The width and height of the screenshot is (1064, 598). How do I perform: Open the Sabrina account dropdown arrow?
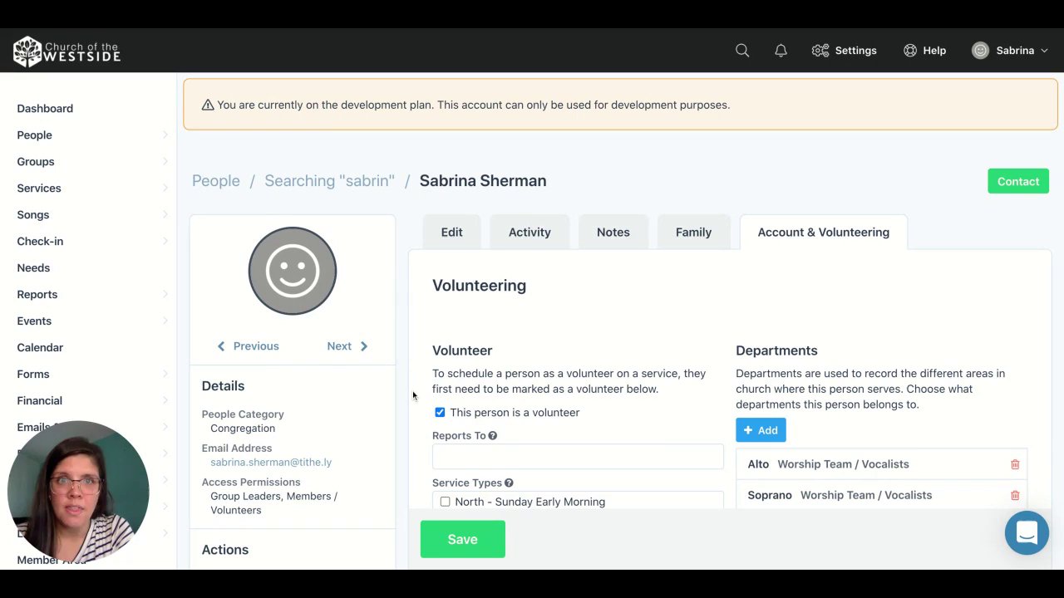point(1044,51)
